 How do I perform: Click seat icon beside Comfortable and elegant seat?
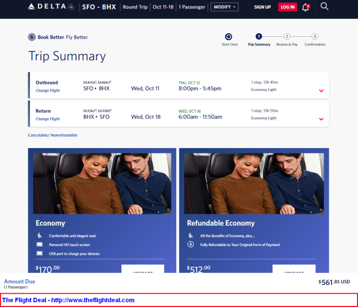[x=40, y=235]
